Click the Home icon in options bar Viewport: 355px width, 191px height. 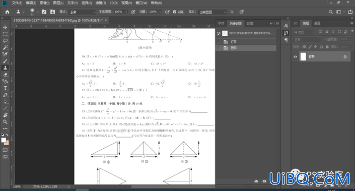pyautogui.click(x=7, y=12)
